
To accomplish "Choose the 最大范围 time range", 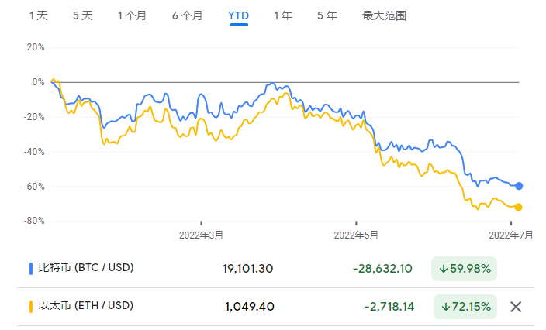I will (x=384, y=15).
